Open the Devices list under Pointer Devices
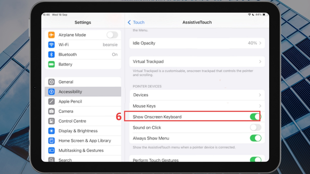This screenshot has width=310, height=174. (x=196, y=95)
